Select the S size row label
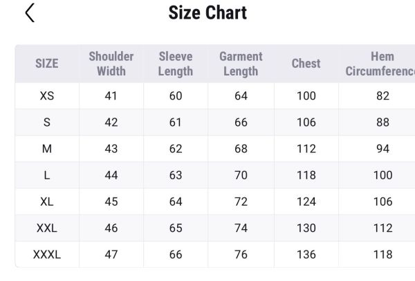Image resolution: width=415 pixels, height=281 pixels. click(x=47, y=123)
